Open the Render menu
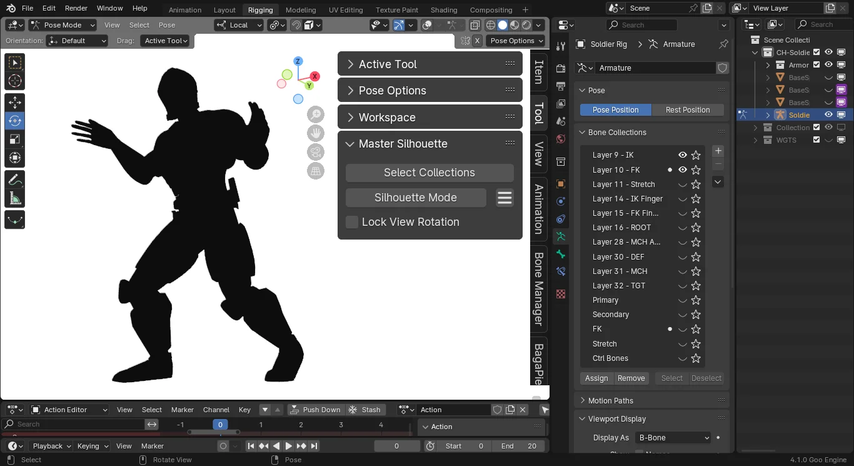This screenshot has height=466, width=854. click(x=76, y=8)
